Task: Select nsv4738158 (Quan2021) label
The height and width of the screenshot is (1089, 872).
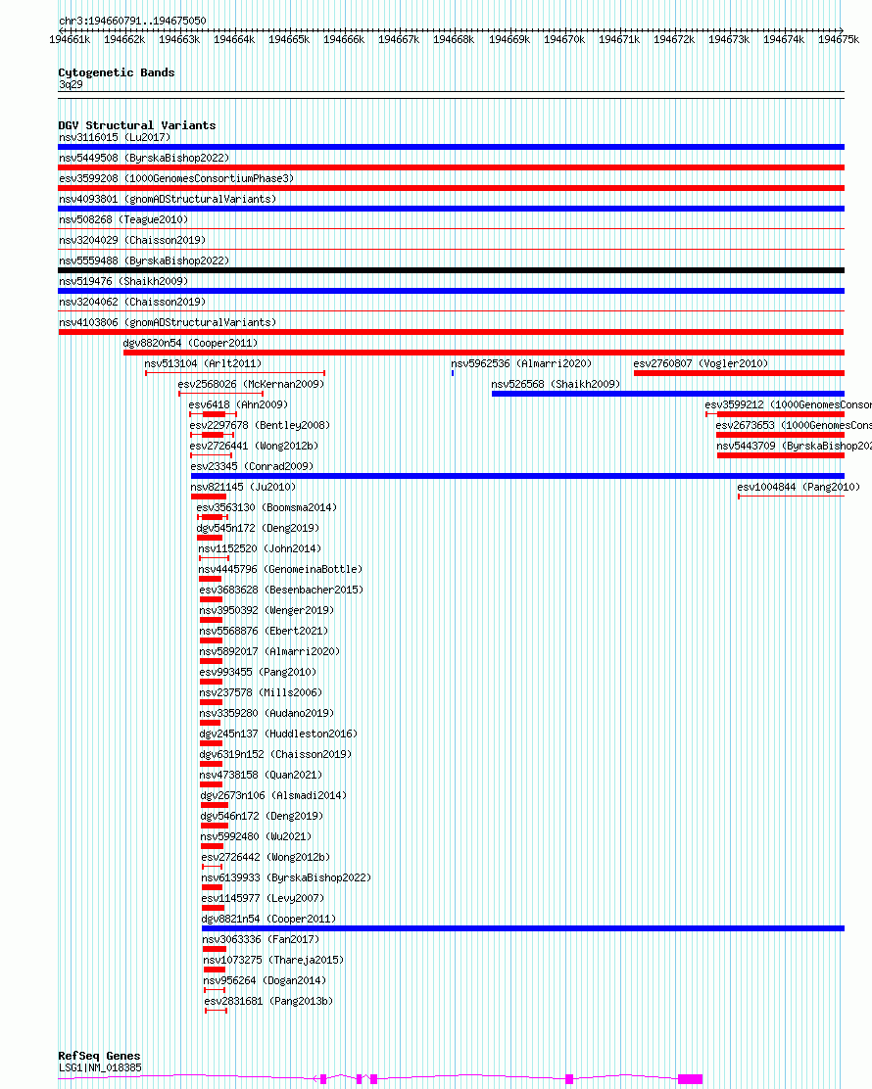Action: (262, 775)
